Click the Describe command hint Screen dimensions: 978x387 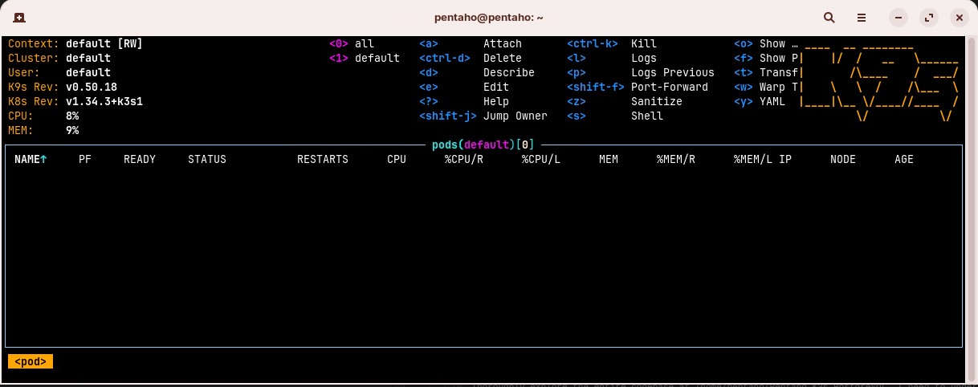click(508, 73)
